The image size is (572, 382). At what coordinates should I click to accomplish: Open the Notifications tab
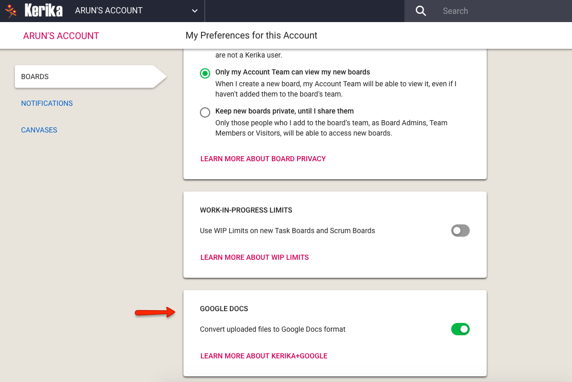point(47,103)
